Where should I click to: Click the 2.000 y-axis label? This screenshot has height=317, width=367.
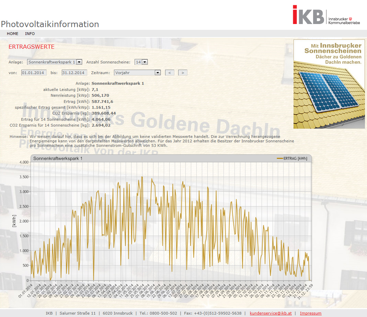(x=24, y=221)
